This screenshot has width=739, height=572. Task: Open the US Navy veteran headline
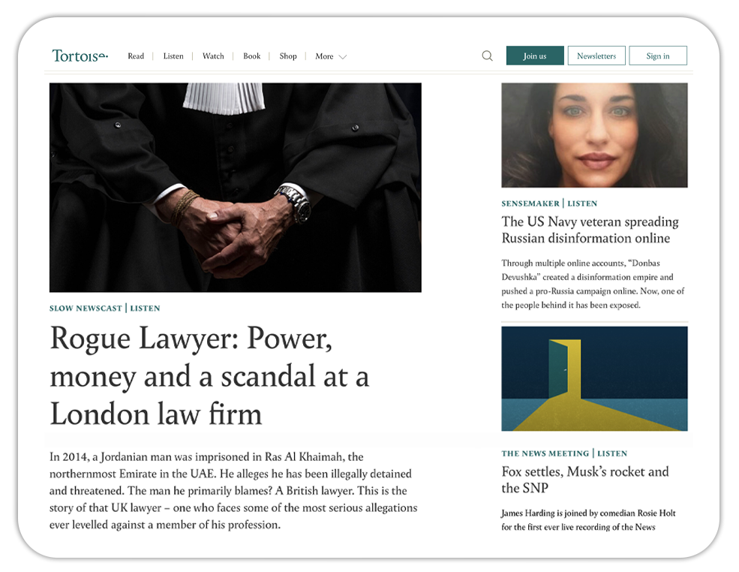[590, 230]
